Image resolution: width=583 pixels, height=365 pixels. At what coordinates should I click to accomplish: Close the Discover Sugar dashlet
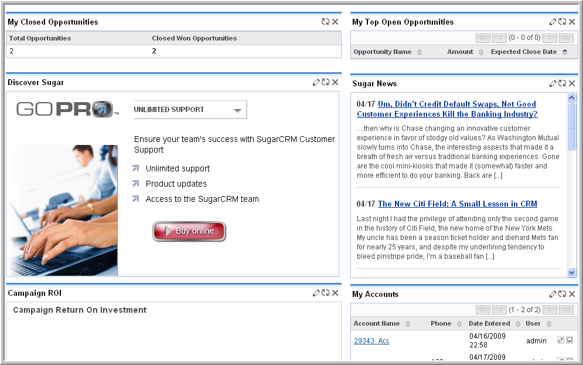tap(335, 82)
